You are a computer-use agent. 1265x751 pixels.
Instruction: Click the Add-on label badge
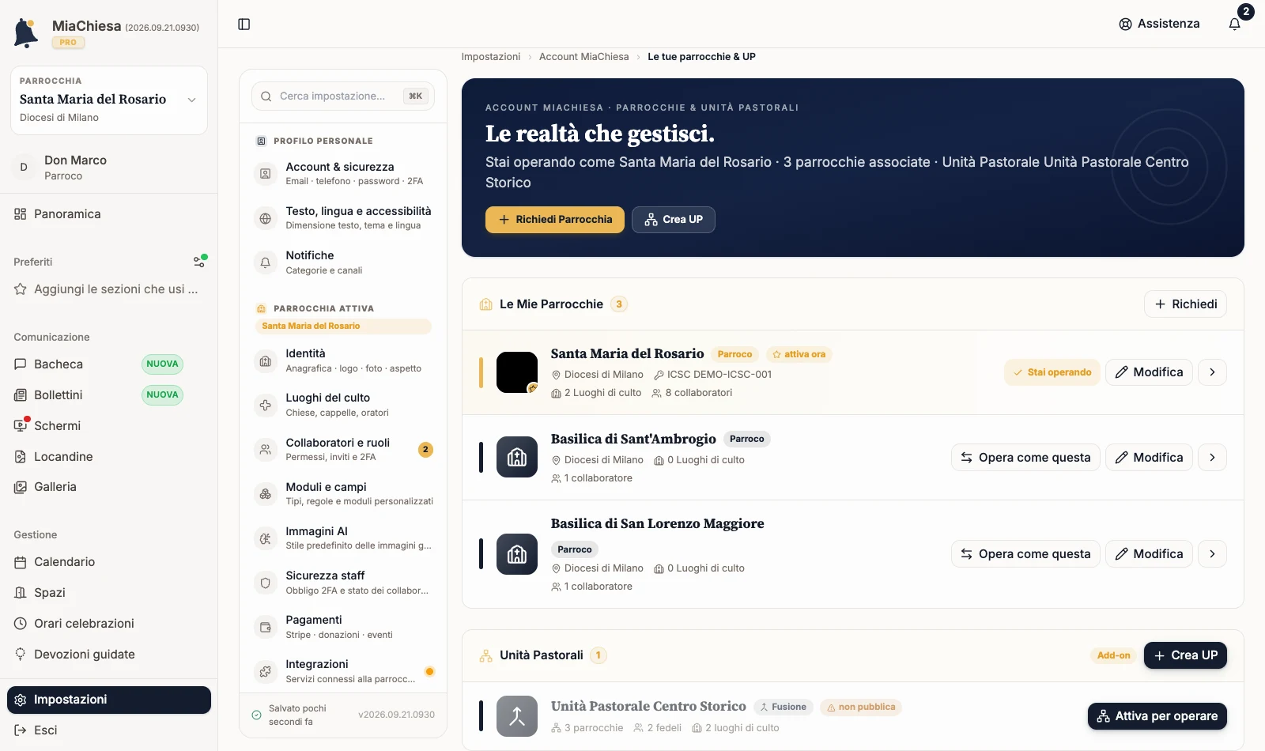[x=1113, y=655]
